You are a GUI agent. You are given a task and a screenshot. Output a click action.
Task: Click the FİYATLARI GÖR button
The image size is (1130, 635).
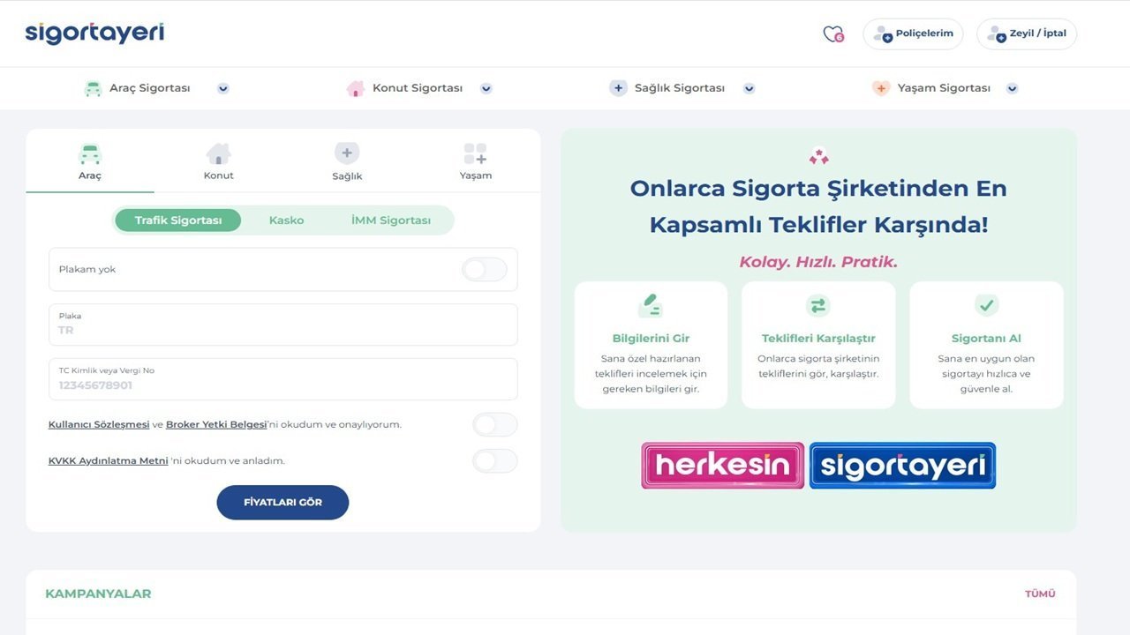[282, 503]
